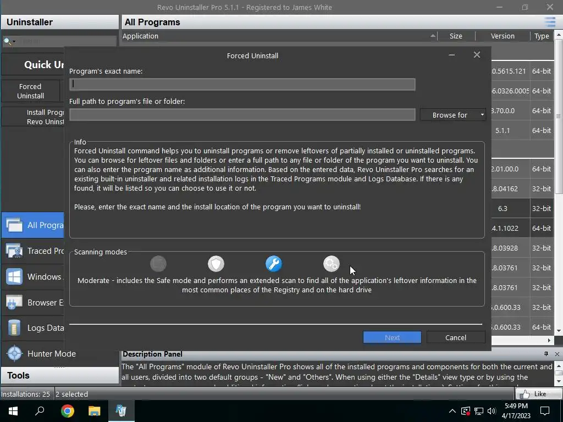Click the Hunter Mode crosshair icon
This screenshot has width=563, height=422.
[x=14, y=354]
